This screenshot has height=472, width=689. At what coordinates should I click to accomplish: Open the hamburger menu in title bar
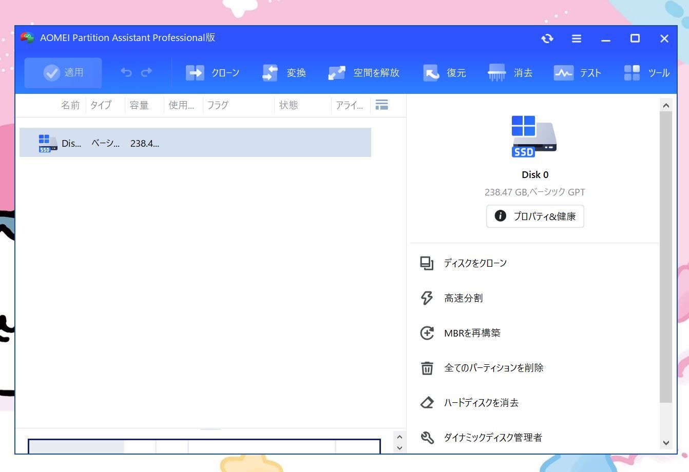577,38
